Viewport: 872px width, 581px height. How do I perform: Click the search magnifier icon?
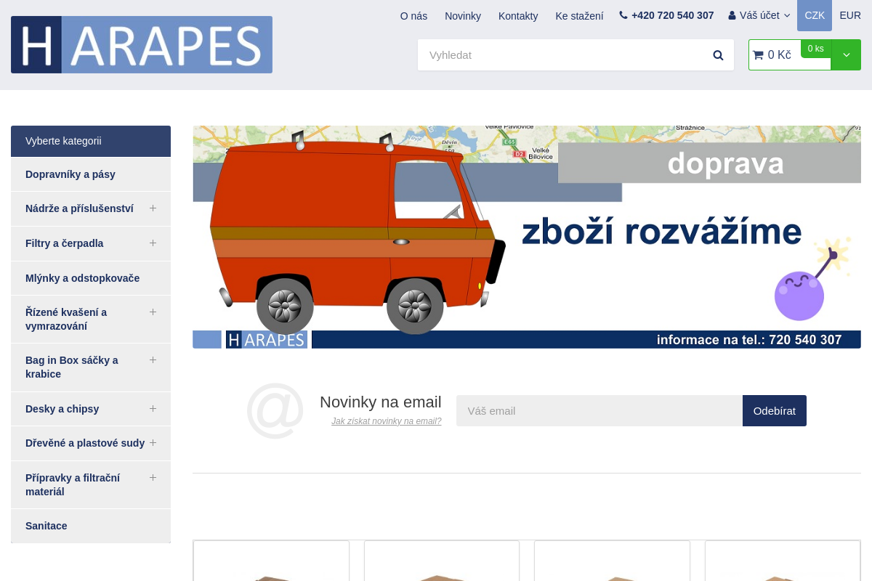click(718, 54)
